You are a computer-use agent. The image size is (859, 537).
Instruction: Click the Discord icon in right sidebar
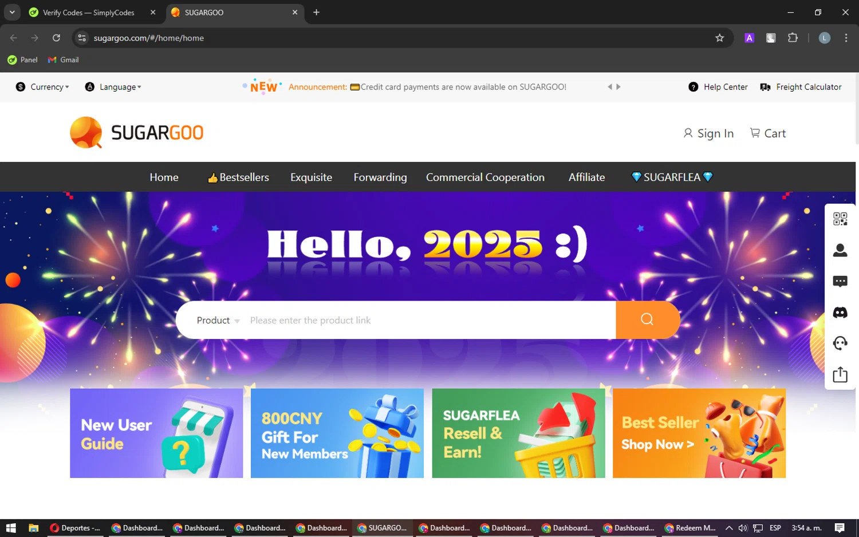[840, 313]
